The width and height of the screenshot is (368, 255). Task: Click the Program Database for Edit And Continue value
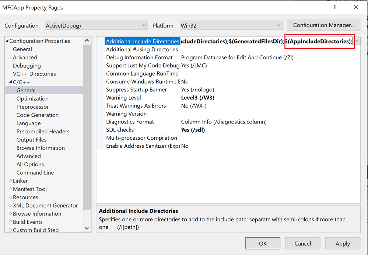point(237,57)
